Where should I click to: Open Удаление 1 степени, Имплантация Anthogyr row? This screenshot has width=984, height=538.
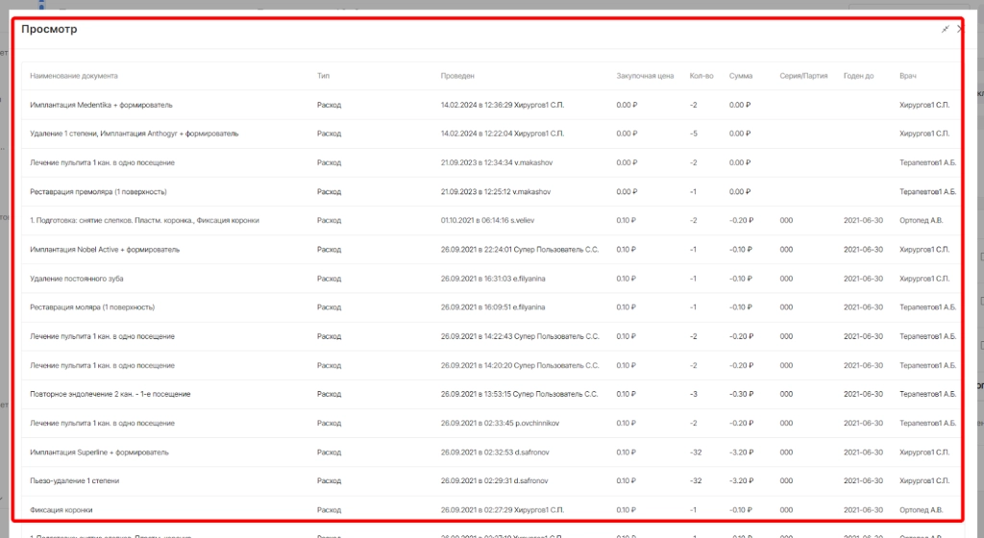(x=135, y=134)
